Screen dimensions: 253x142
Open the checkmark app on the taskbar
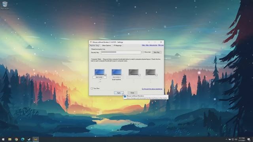(29, 139)
